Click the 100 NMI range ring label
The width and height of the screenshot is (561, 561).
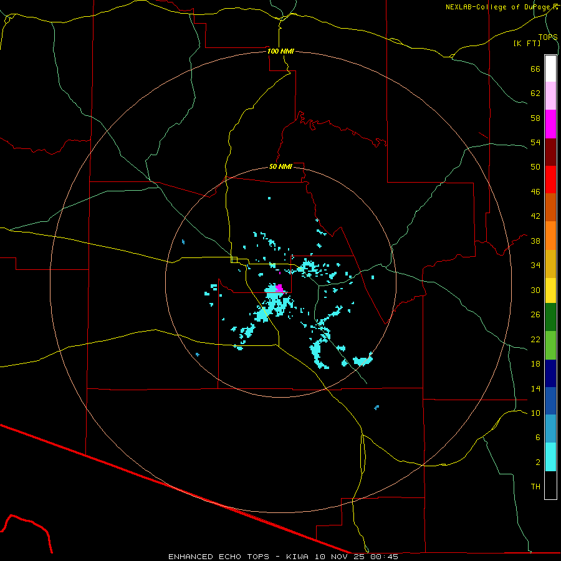click(x=280, y=51)
